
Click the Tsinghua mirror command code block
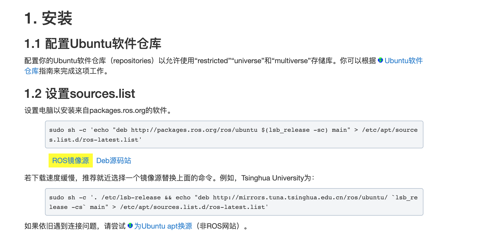click(x=234, y=202)
